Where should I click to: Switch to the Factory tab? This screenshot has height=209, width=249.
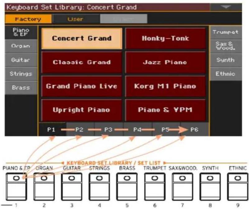[28, 19]
